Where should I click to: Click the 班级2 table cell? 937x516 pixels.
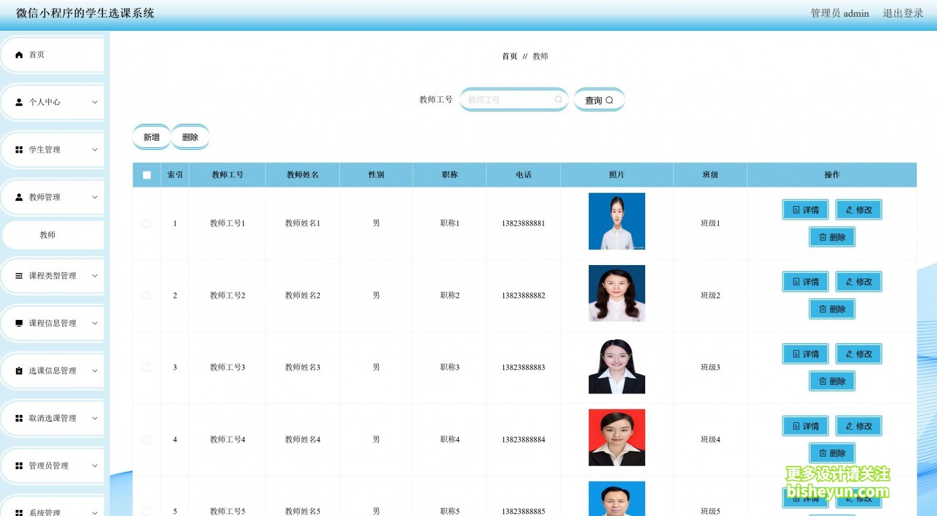(x=710, y=295)
